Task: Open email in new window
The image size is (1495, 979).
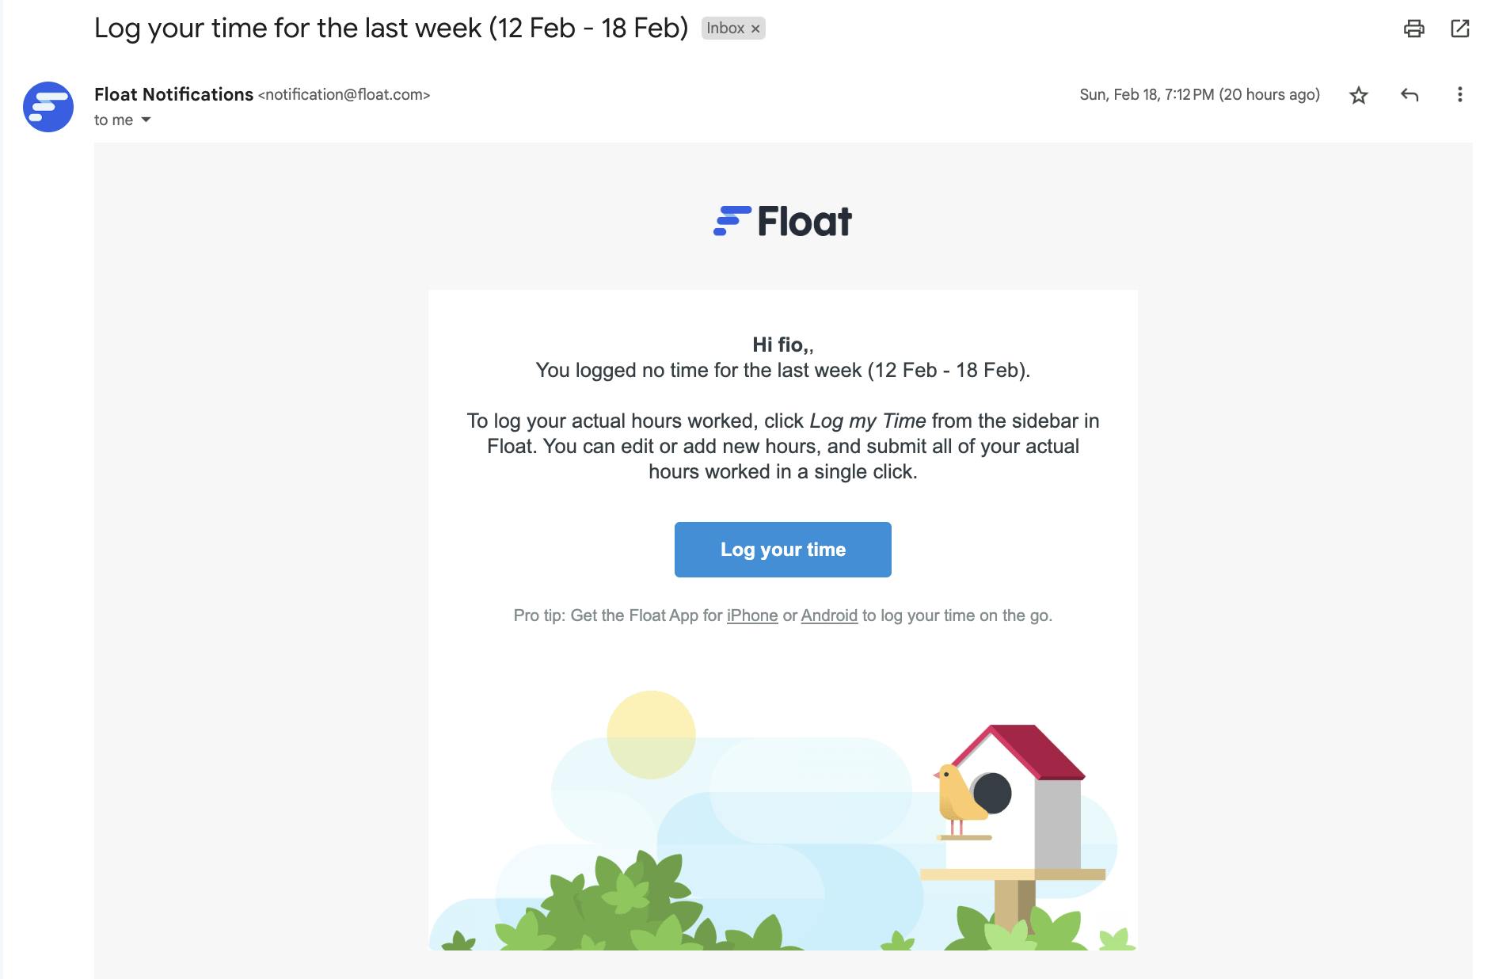Action: point(1461,29)
